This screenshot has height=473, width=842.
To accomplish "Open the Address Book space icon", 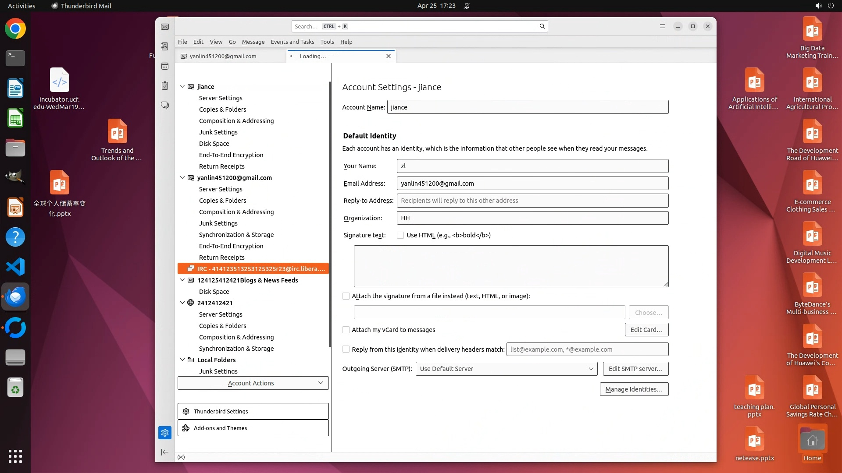I will point(165,46).
